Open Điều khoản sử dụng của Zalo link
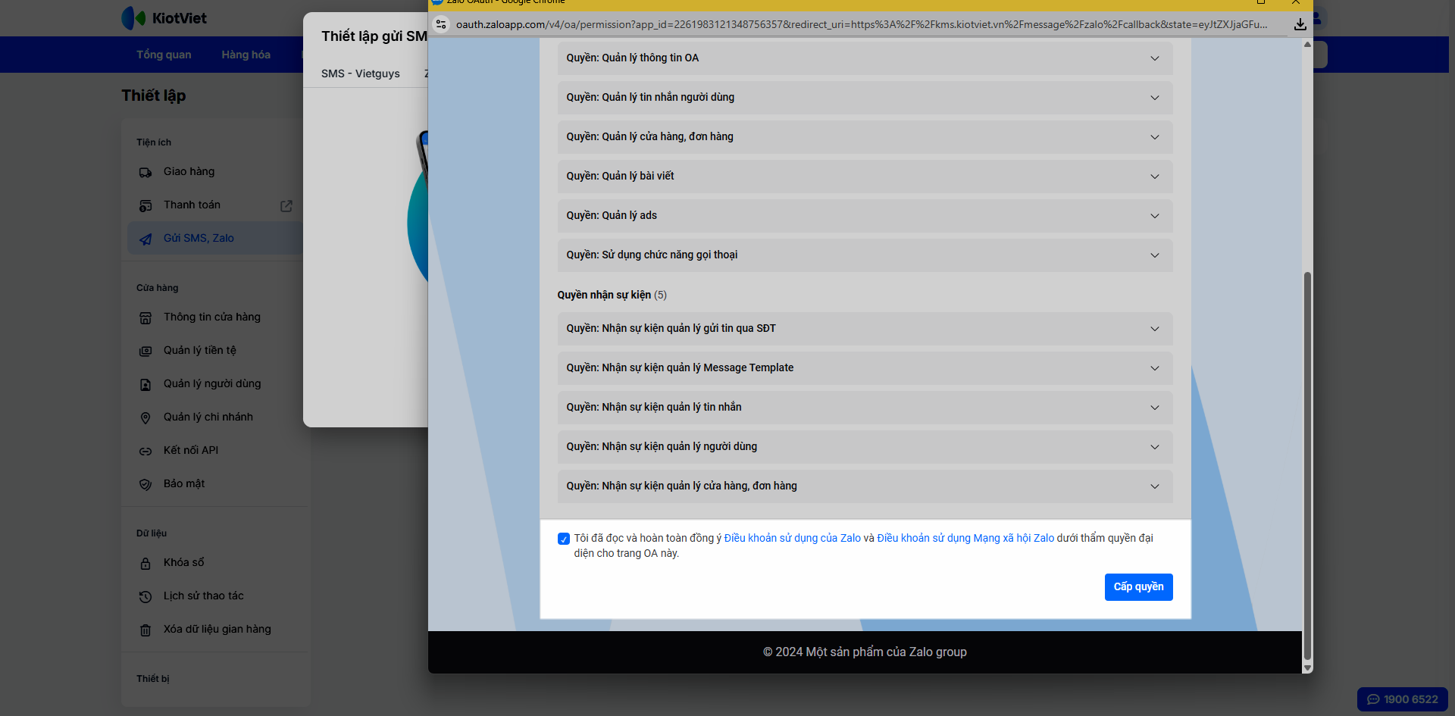 coord(792,538)
